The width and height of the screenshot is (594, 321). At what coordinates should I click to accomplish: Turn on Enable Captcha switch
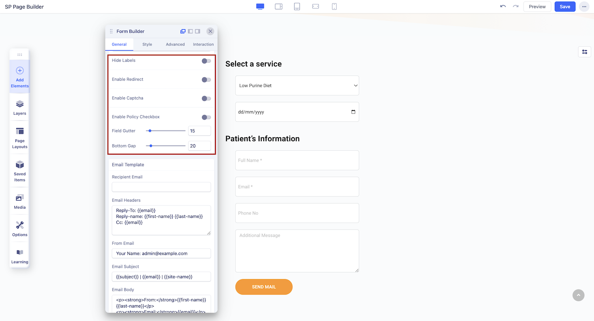206,98
